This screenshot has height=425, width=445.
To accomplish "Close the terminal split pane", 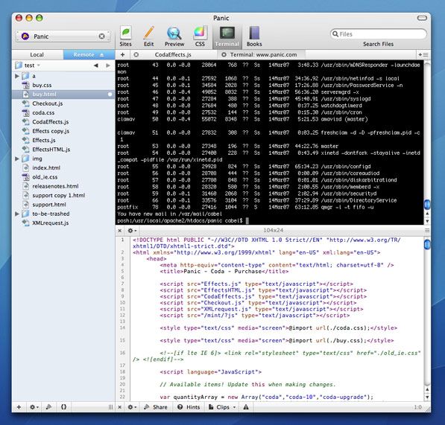I will coord(120,231).
